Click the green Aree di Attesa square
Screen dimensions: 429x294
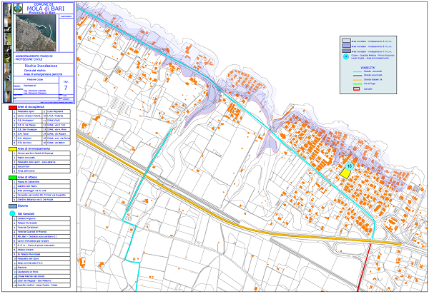pos(11,177)
